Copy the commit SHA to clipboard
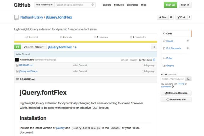The width and height of the screenshot is (204, 136). pos(154,60)
